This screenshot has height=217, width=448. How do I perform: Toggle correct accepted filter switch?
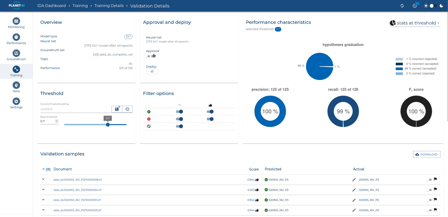coord(210,112)
